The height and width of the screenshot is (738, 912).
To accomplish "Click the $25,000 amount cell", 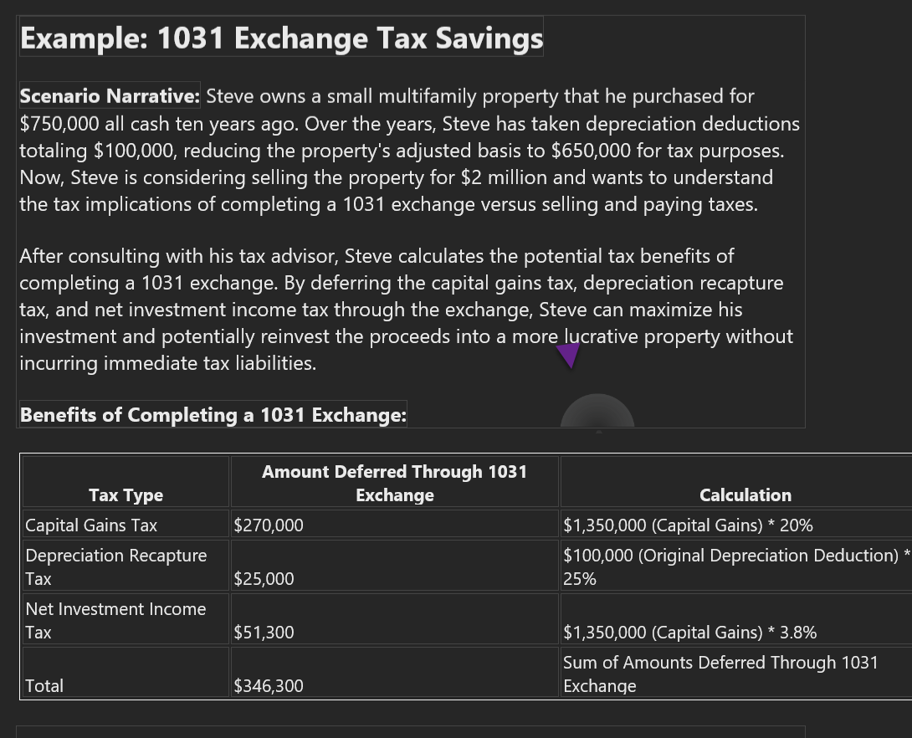I will tap(264, 579).
